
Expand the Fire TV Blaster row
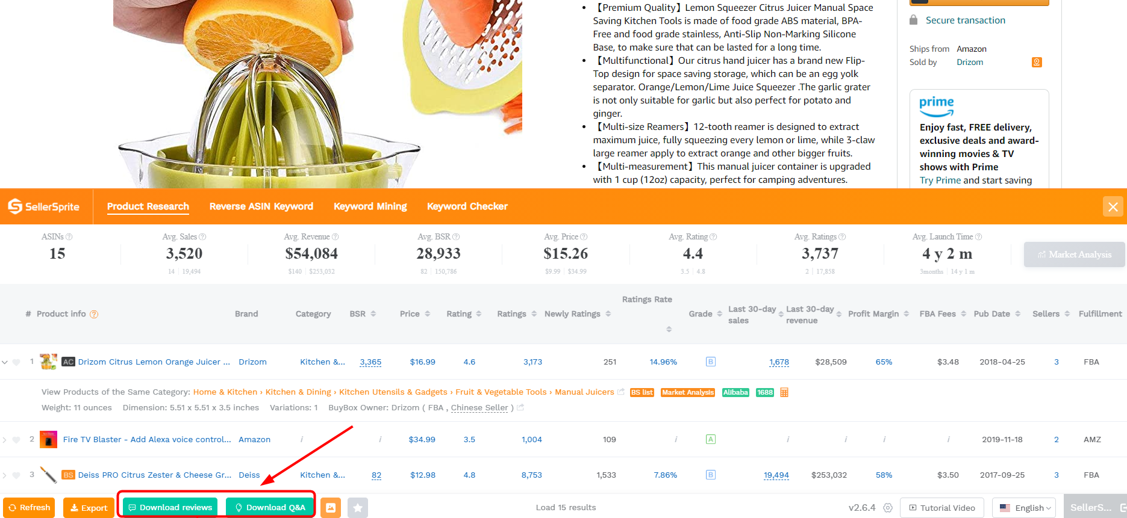click(x=5, y=440)
